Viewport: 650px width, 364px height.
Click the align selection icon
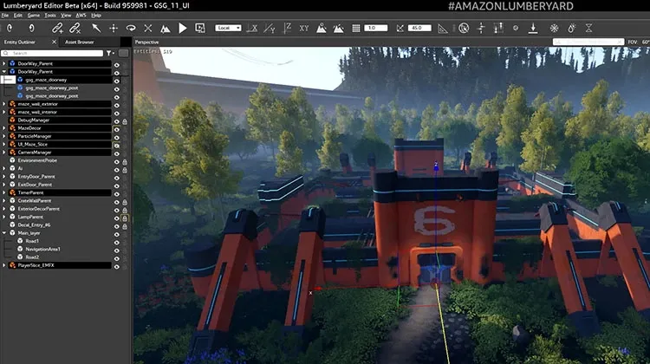pyautogui.click(x=481, y=29)
